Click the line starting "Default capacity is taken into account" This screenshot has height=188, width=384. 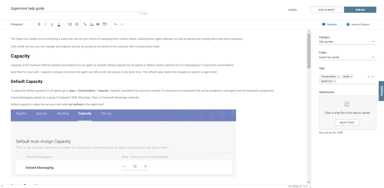point(57,104)
